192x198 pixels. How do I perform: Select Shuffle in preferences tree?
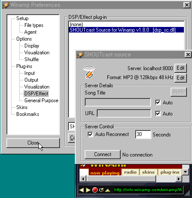[x=32, y=59]
